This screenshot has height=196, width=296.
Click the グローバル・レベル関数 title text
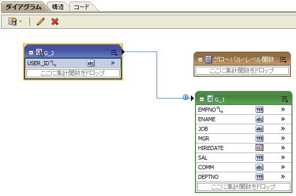point(243,60)
